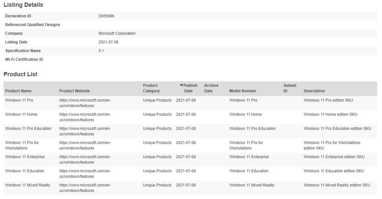Open Windows 11 Pro product website link
The width and height of the screenshot is (382, 199).
click(85, 103)
